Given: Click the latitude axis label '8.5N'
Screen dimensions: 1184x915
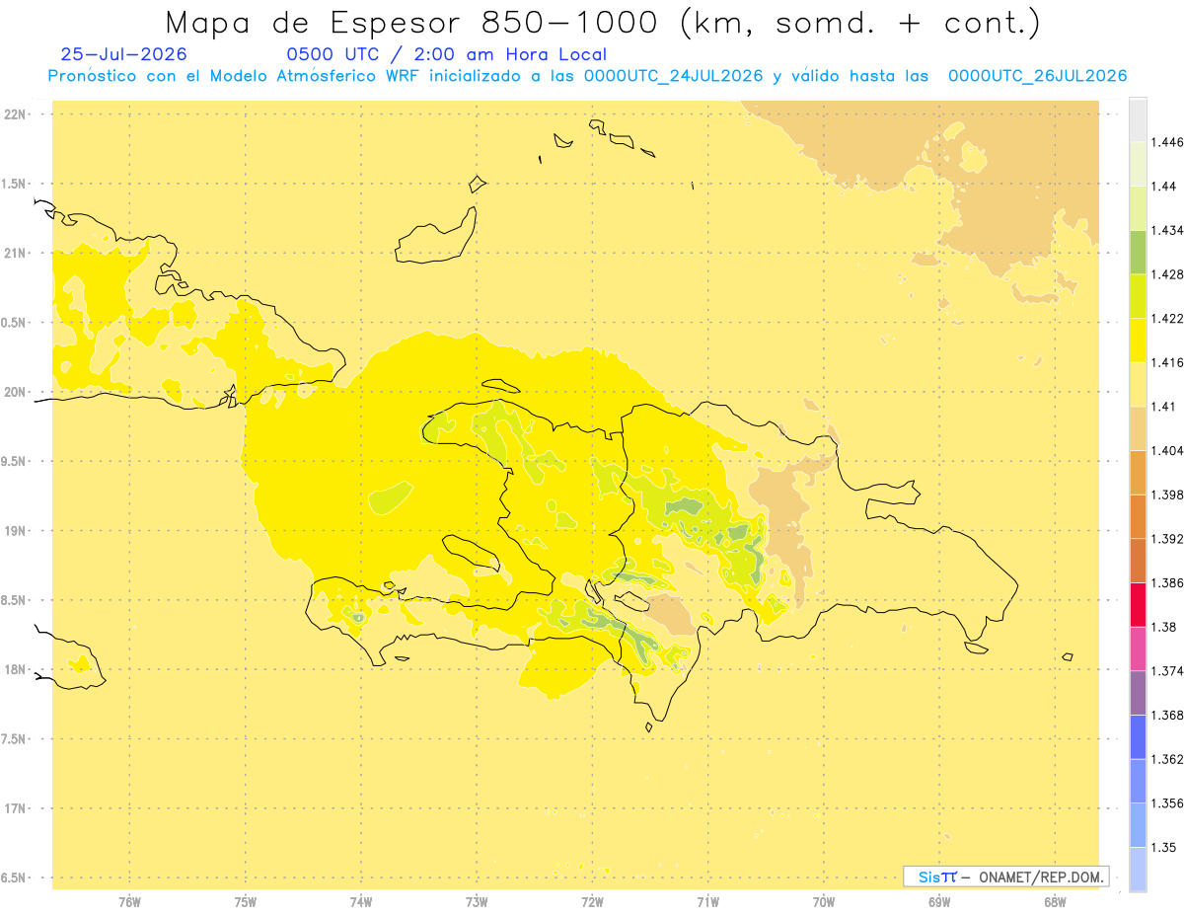Looking at the screenshot, I should point(14,600).
